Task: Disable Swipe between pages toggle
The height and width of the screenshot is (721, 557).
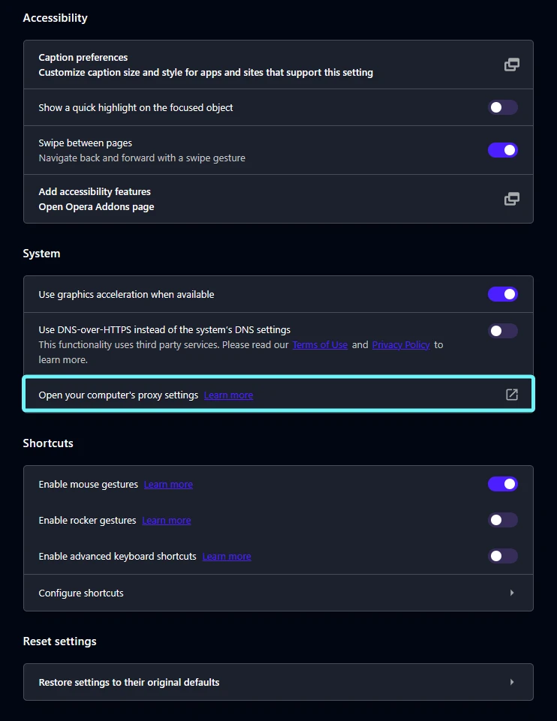Action: 503,150
